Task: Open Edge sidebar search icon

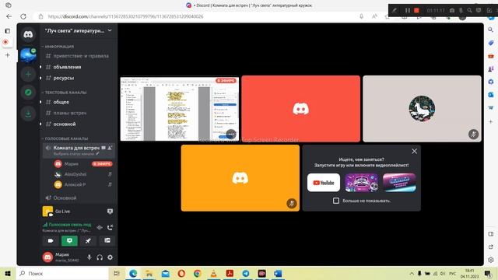Action: coord(491,30)
